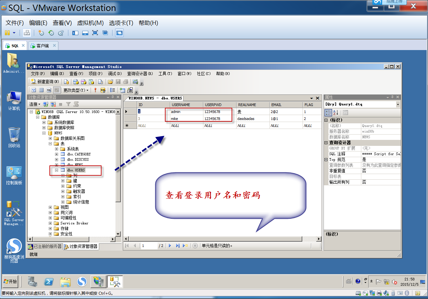This screenshot has height=299, width=428.
Task: Click the 控制面板 desktop icon
Action: (x=14, y=176)
